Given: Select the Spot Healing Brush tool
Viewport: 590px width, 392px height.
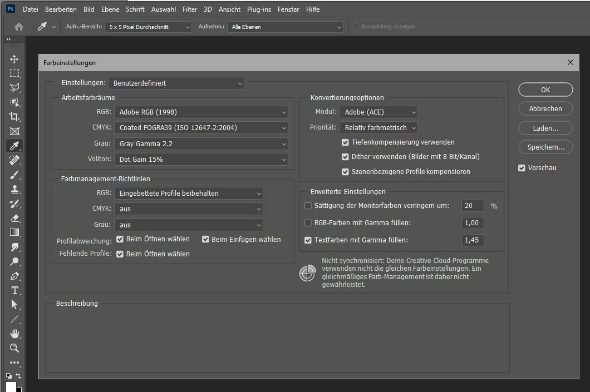Looking at the screenshot, I should point(14,160).
